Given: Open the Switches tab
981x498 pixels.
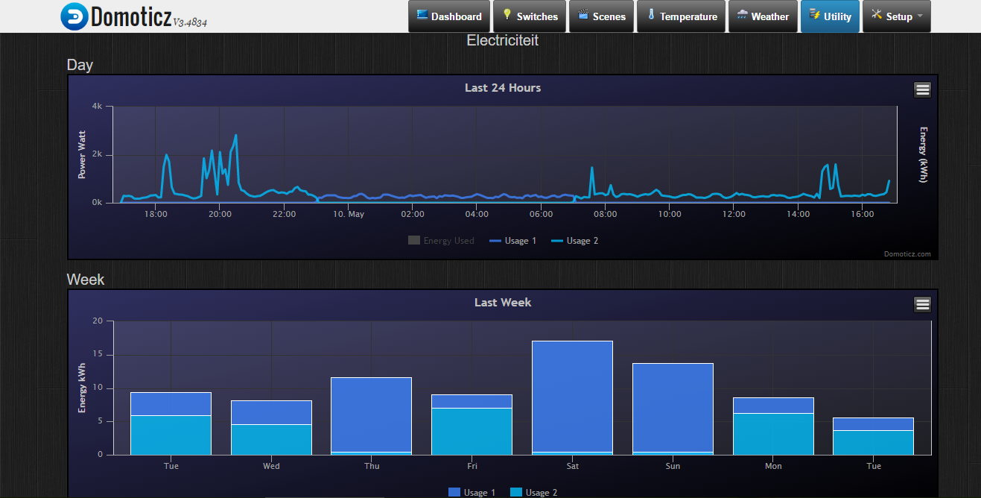Looking at the screenshot, I should click(530, 16).
